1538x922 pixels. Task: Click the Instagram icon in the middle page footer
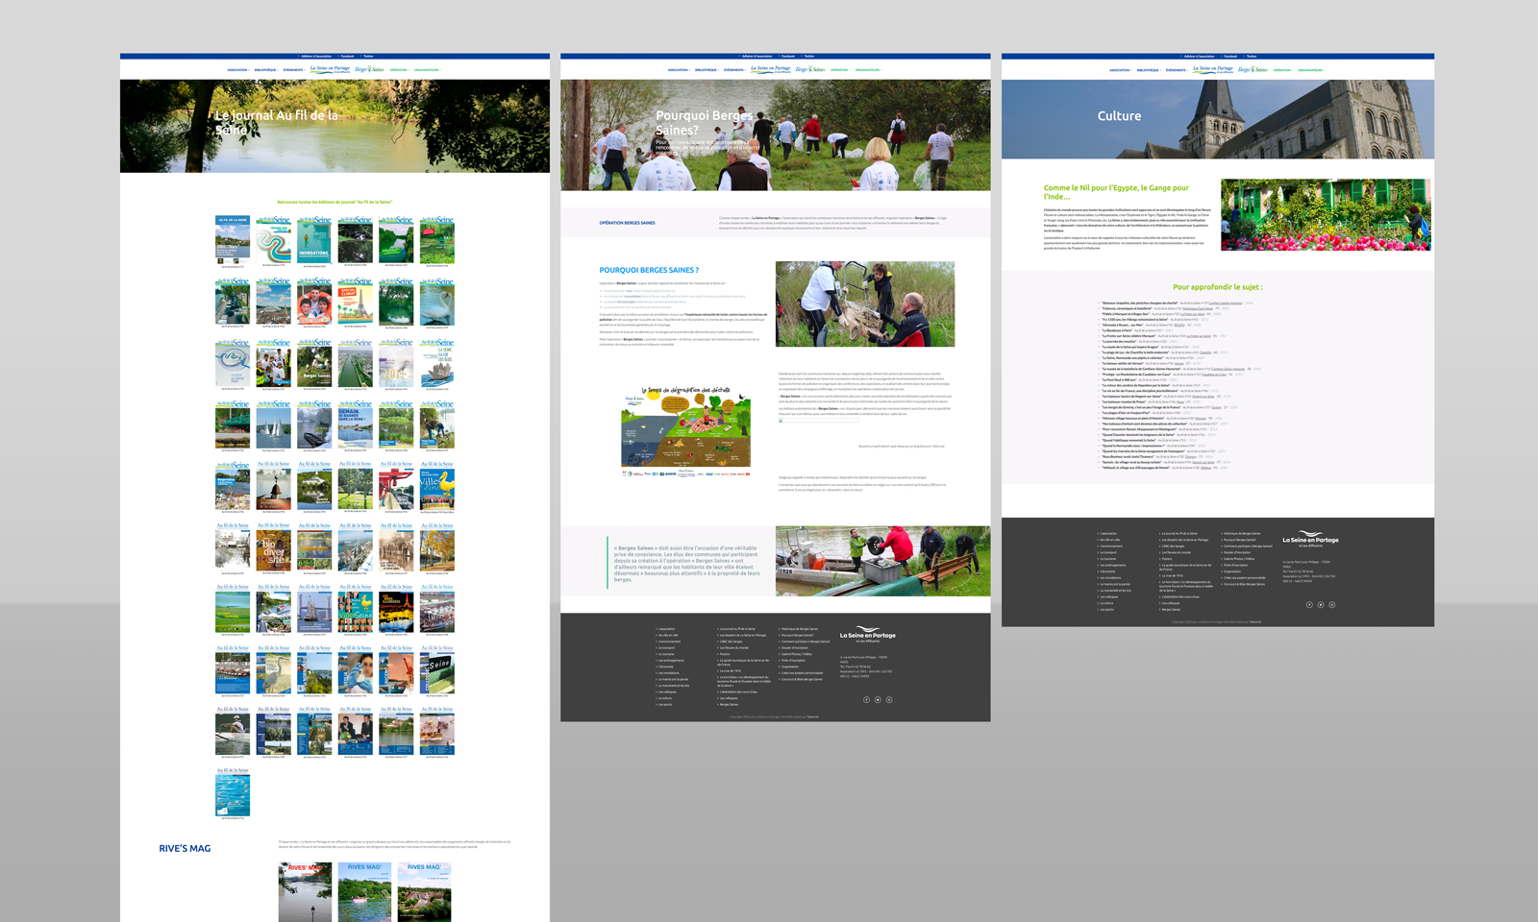889,699
